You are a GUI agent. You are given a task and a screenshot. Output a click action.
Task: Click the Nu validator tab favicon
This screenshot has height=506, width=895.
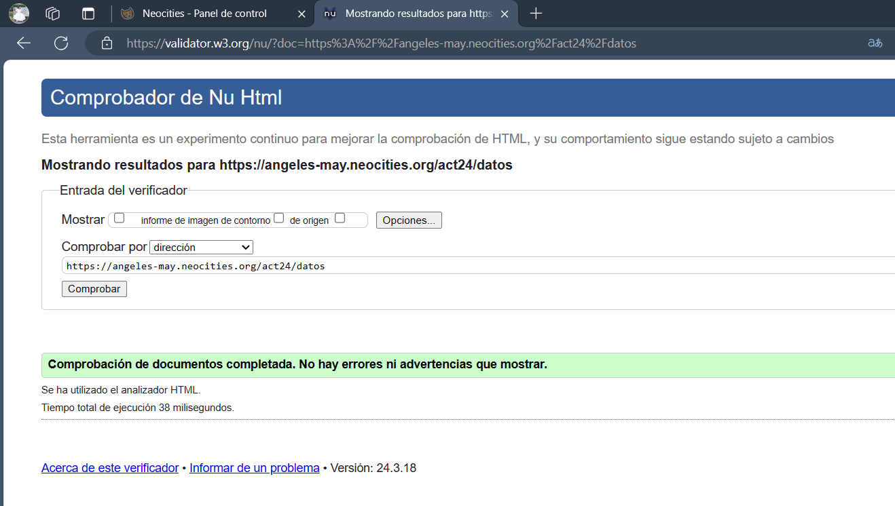[x=331, y=14]
